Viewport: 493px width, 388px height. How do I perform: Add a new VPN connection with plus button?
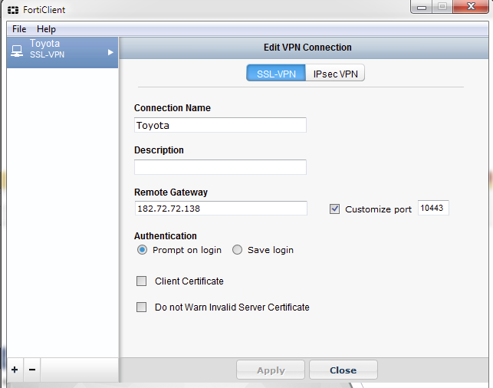coord(15,370)
